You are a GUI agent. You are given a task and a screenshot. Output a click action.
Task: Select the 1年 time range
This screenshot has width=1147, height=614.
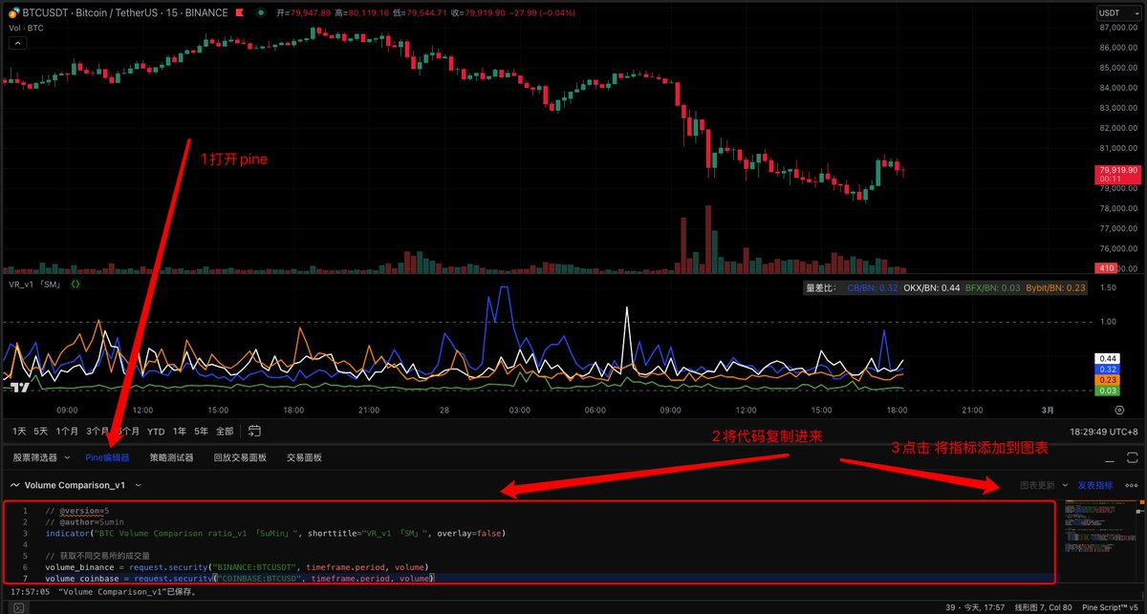point(180,431)
